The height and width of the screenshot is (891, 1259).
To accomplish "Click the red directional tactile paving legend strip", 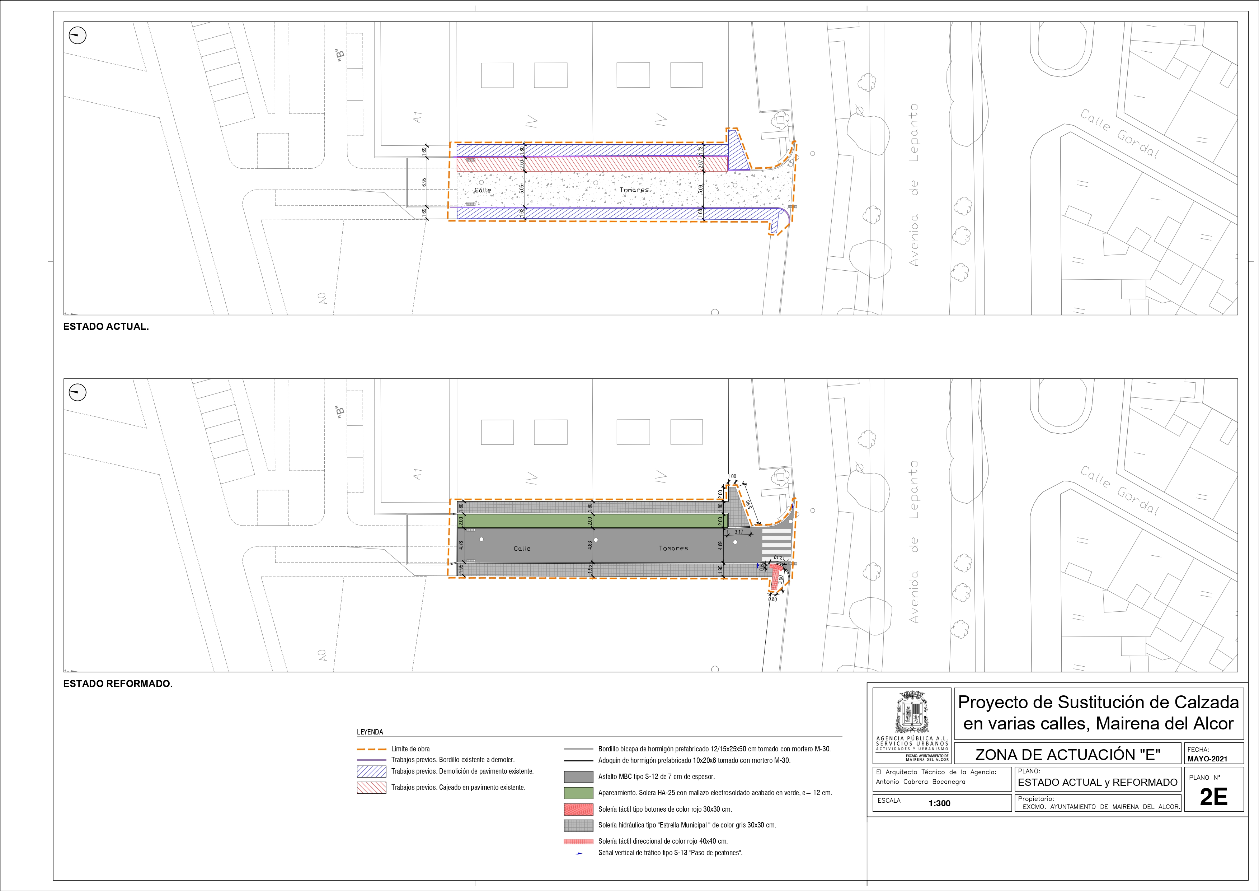I will tap(578, 841).
